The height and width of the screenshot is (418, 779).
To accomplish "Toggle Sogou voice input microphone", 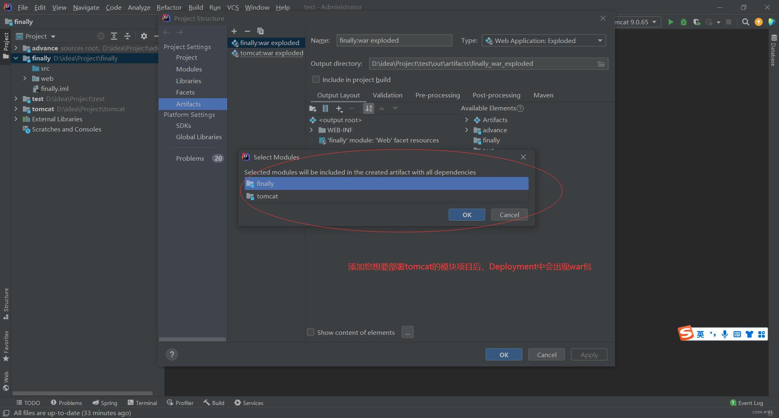I will (725, 334).
